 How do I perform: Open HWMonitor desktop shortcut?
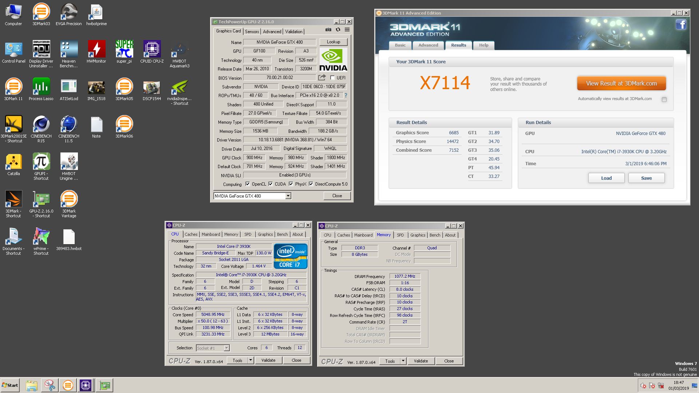pyautogui.click(x=96, y=52)
